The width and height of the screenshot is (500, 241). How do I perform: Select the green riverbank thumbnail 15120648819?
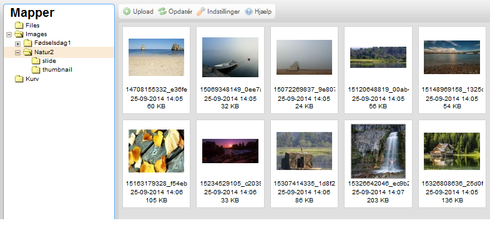[378, 57]
